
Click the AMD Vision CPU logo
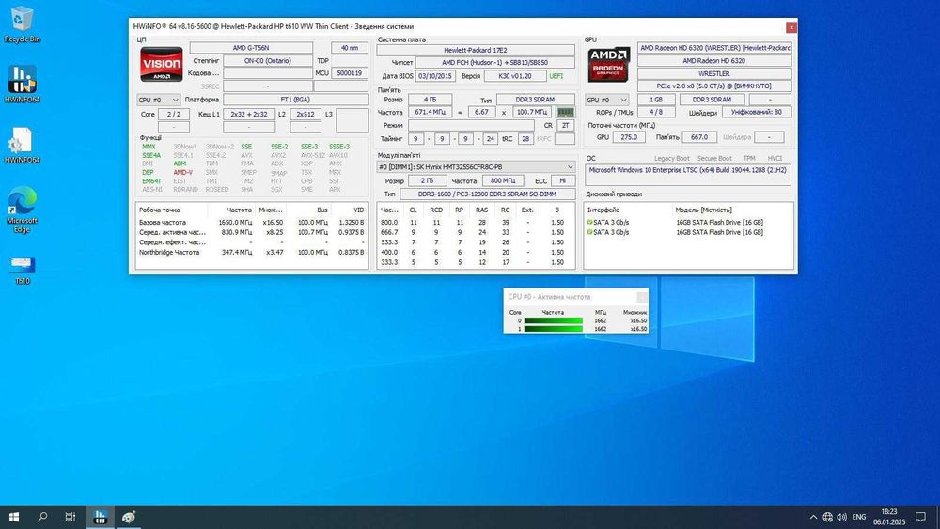click(x=162, y=64)
